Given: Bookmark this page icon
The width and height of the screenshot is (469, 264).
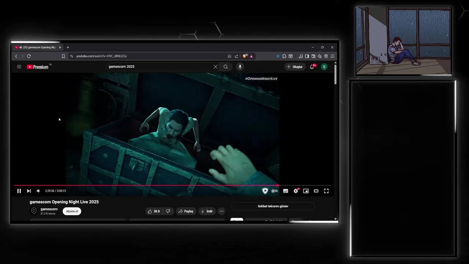Looking at the screenshot, I should [63, 56].
